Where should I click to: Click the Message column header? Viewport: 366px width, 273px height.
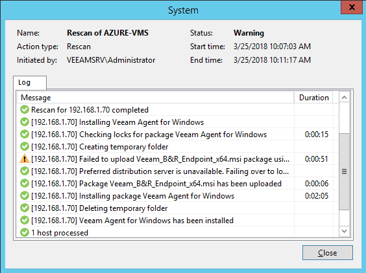tap(155, 98)
